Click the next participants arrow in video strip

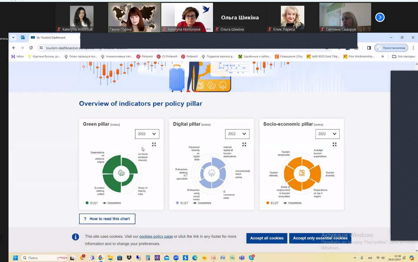click(x=380, y=18)
